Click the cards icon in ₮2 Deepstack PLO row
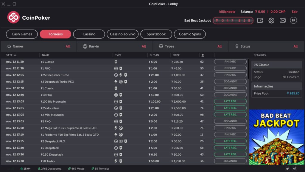The height and width of the screenshot is (172, 305). point(121,141)
